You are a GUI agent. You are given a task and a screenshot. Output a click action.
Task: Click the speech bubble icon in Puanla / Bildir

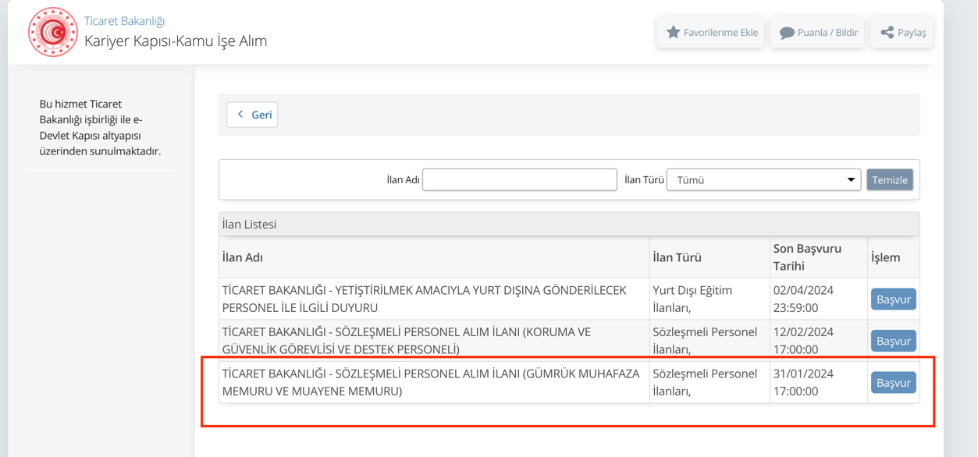tap(787, 33)
